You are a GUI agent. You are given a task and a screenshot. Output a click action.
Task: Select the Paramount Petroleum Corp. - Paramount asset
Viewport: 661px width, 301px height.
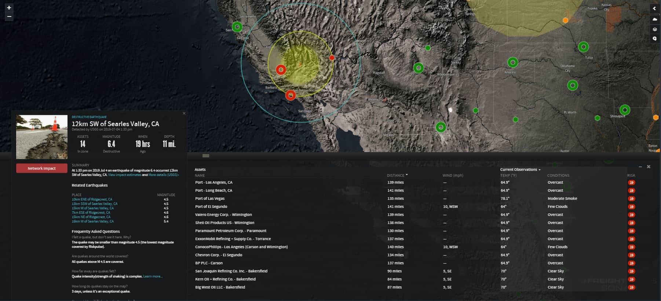(x=231, y=231)
